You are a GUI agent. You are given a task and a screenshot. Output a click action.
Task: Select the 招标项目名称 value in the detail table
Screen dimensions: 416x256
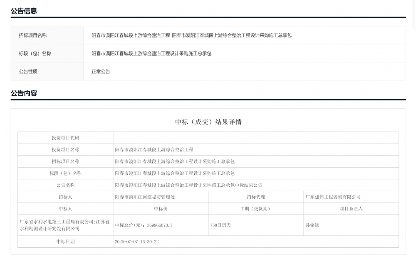tap(175, 161)
